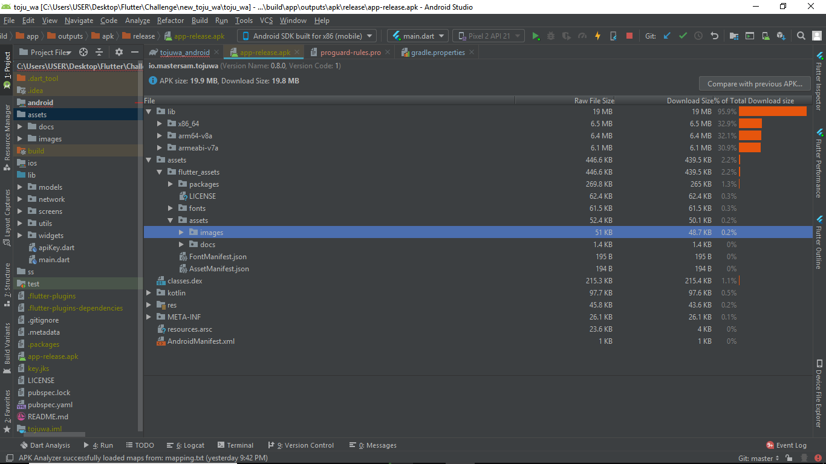The image size is (826, 464).
Task: Open the Analyze menu
Action: (x=138, y=21)
